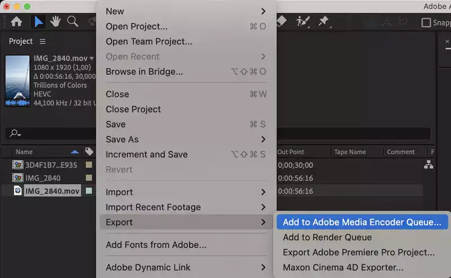Click the green macOS fullscreen button

[x=27, y=6]
